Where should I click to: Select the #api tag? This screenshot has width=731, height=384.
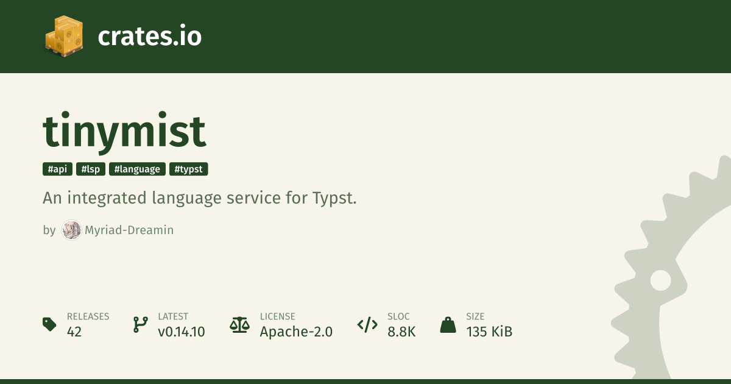57,169
